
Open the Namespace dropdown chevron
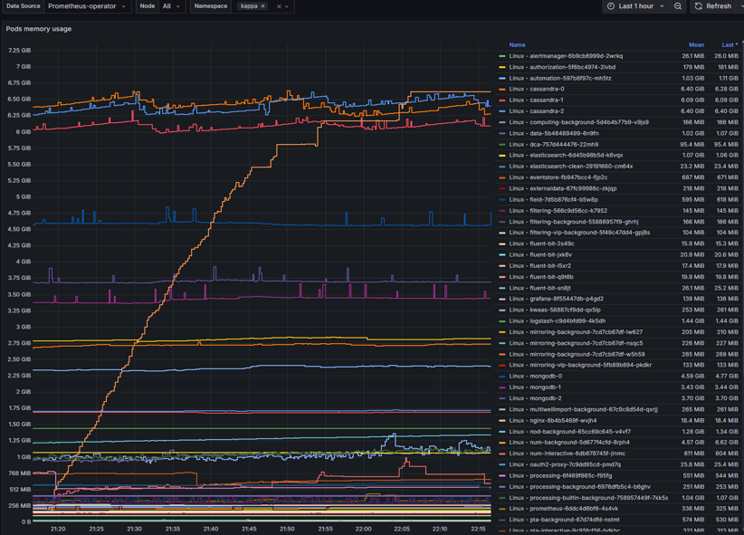click(288, 6)
